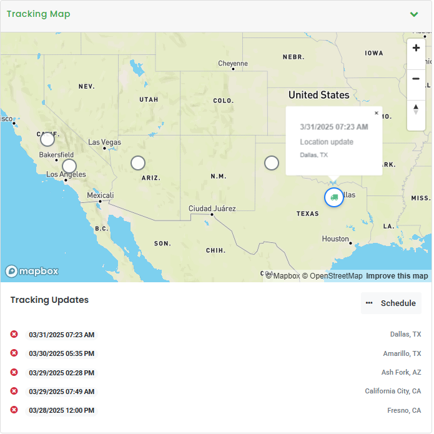This screenshot has height=434, width=434.
Task: Zoom out on the map
Action: [416, 79]
